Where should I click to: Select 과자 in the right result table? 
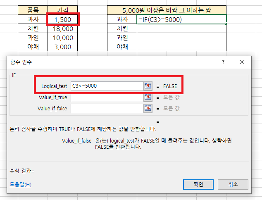122,19
